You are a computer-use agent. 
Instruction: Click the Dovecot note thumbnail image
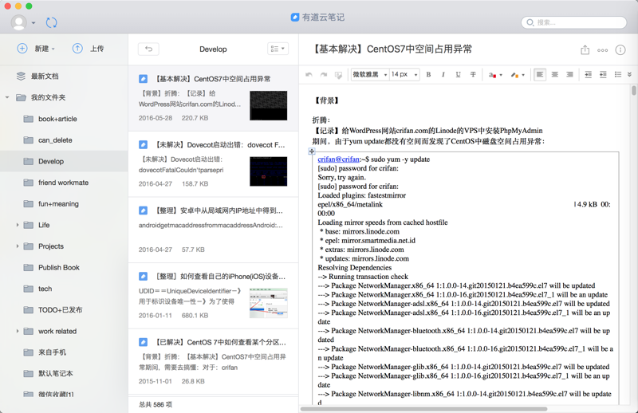coord(269,171)
